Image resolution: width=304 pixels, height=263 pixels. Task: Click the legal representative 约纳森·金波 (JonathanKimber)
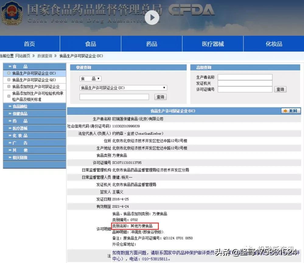pos(138,133)
